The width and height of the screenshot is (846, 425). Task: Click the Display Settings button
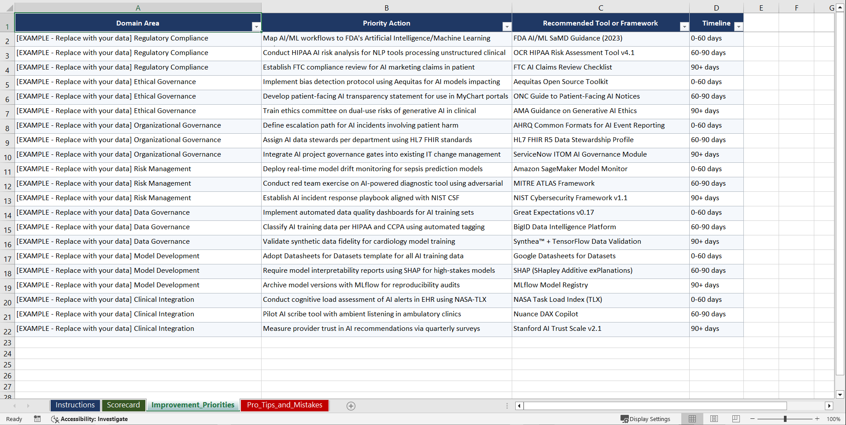tap(646, 419)
